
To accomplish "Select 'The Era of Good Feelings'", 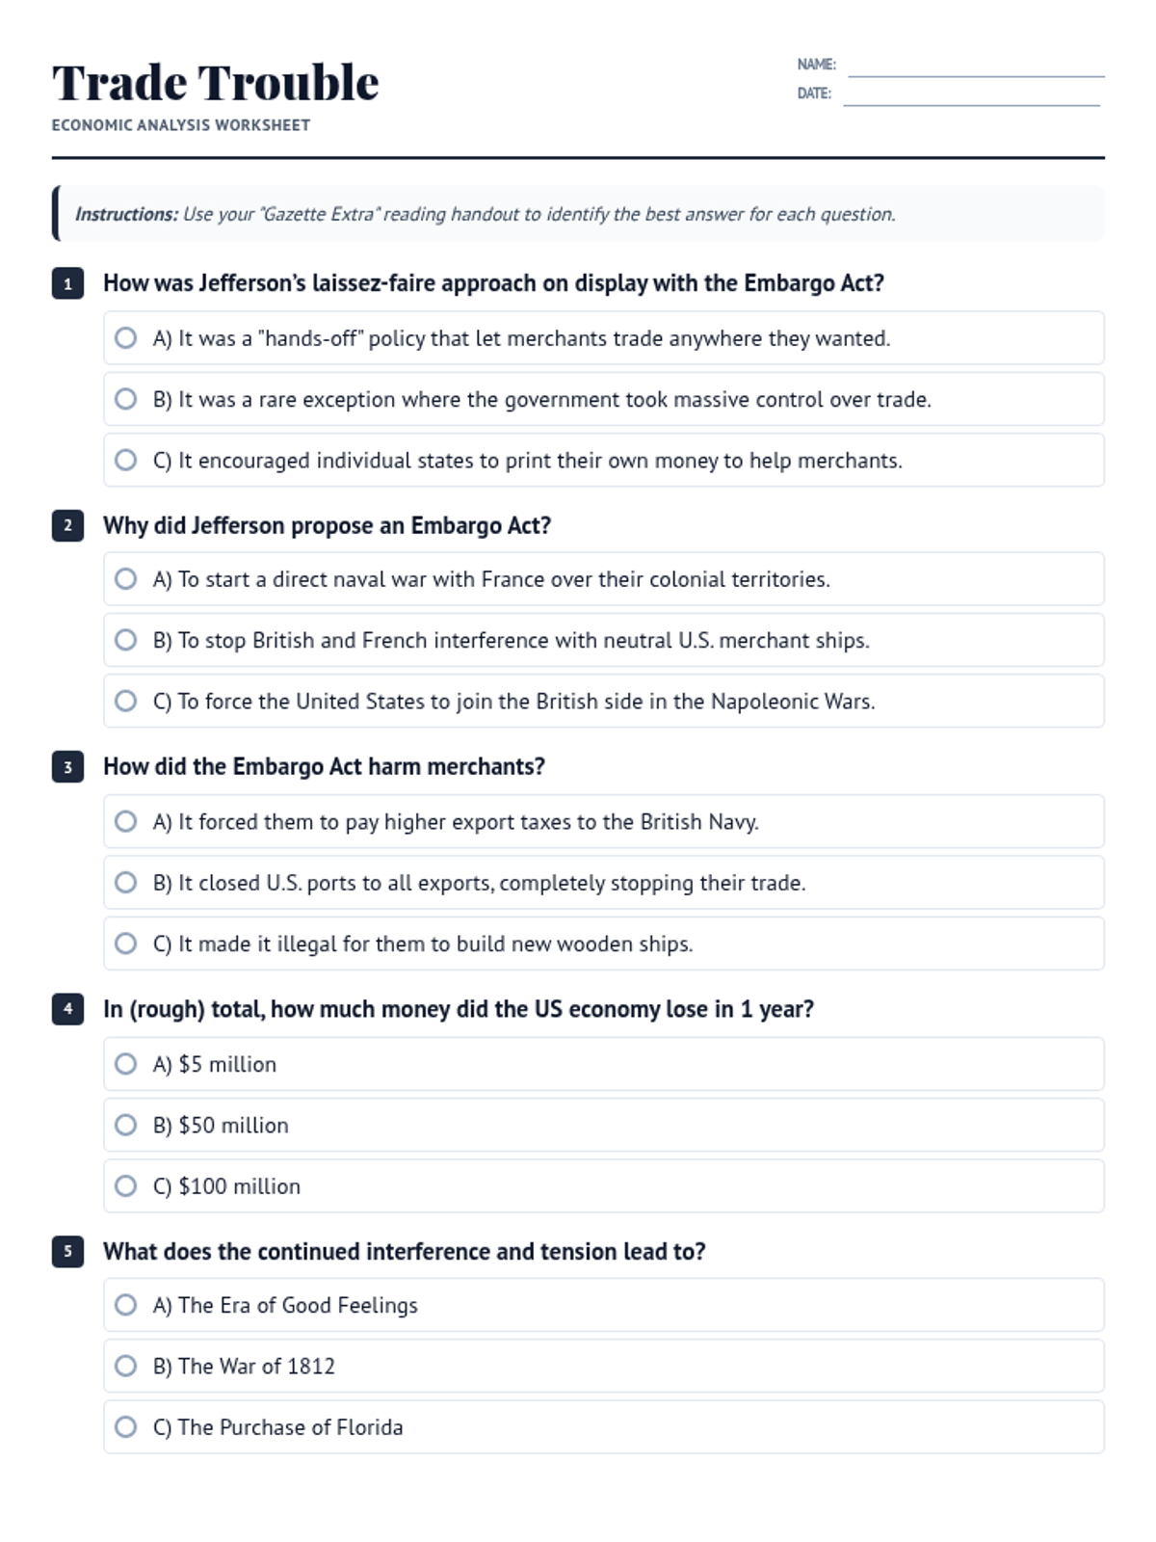I will pos(603,1305).
